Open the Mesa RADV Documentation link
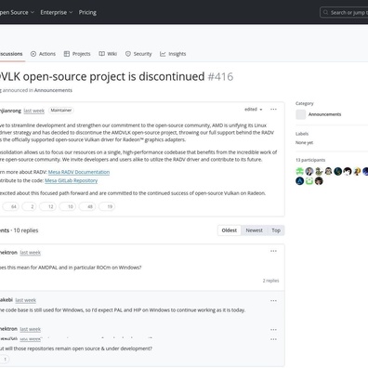Viewport: 368px width, 368px height. [x=79, y=172]
